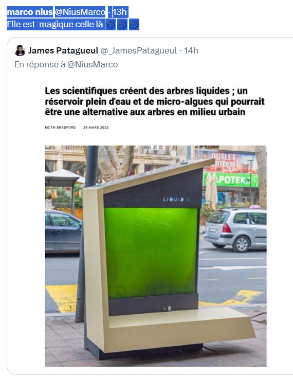Viewport: 293px width, 377px height.
Task: Click the second emoji after 'celle là'
Action: [122, 25]
